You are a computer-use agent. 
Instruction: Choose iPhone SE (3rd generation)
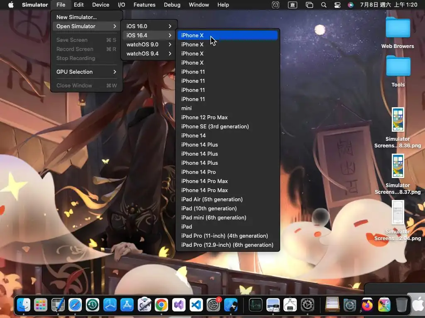click(x=228, y=127)
